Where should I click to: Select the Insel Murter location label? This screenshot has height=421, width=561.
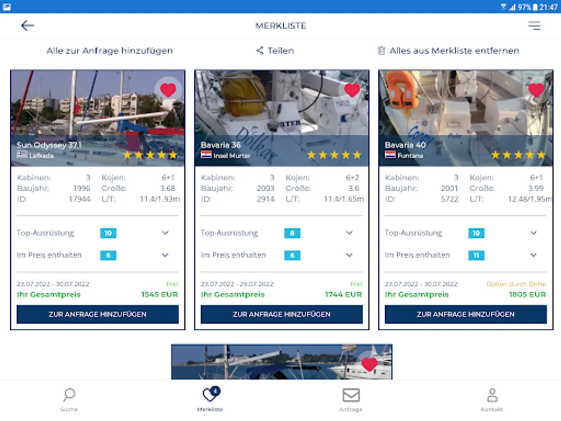232,155
